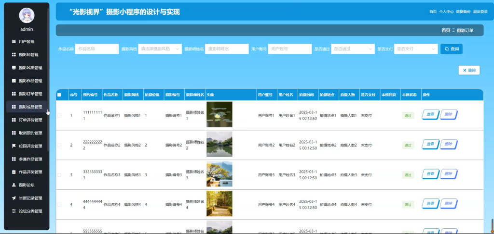Click the autumn path thumbnail in row 4
494x234 pixels.
point(220,204)
